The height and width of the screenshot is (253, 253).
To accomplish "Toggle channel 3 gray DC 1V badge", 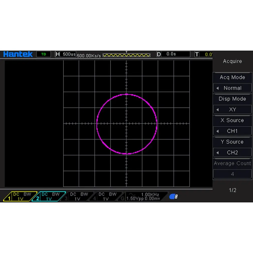I will pos(77,196).
